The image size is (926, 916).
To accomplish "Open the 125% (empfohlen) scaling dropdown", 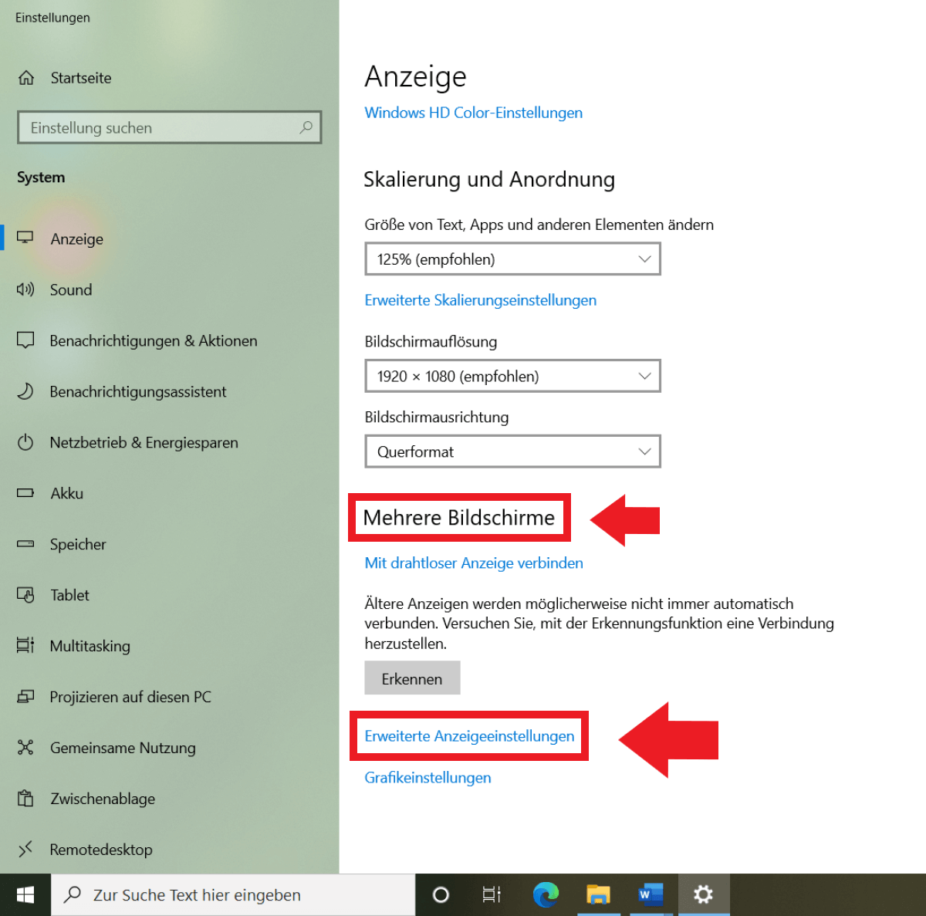I will tap(512, 259).
